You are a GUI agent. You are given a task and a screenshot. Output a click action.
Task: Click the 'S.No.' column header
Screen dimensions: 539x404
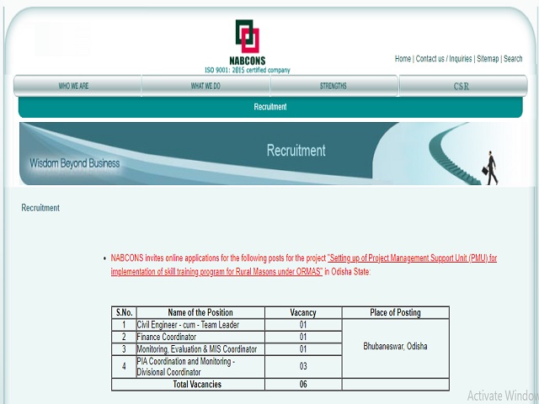[124, 312]
